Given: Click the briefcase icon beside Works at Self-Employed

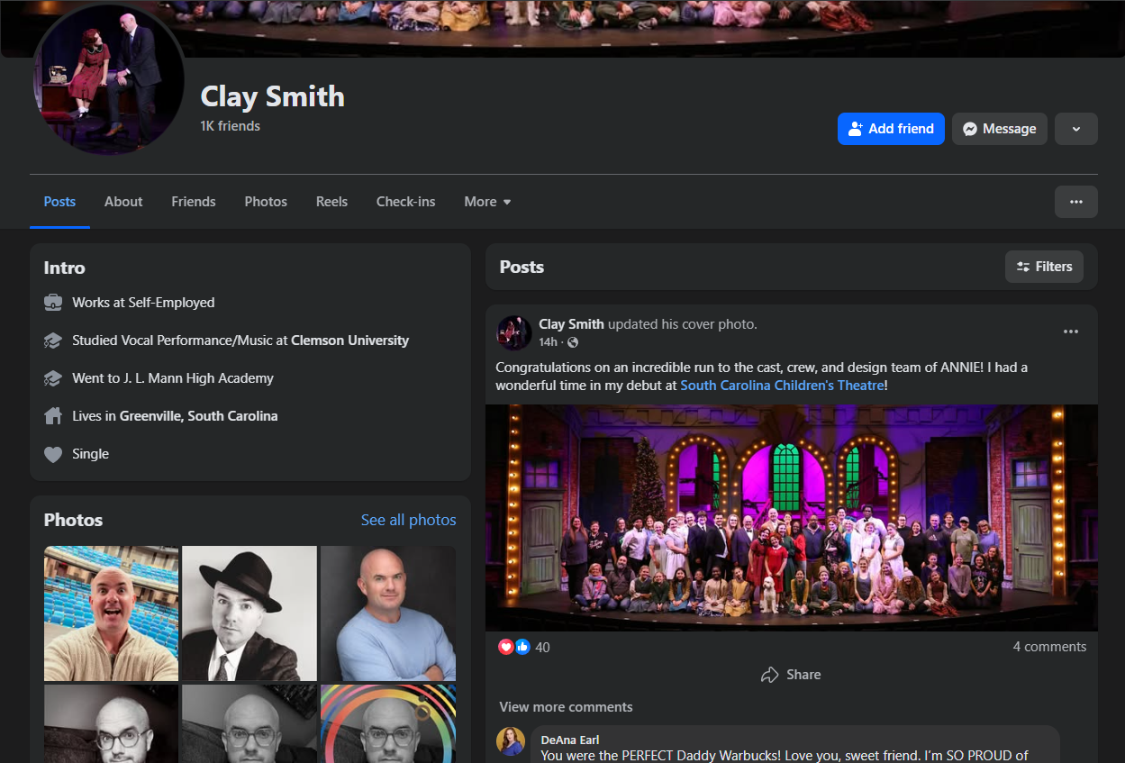Looking at the screenshot, I should pos(53,302).
